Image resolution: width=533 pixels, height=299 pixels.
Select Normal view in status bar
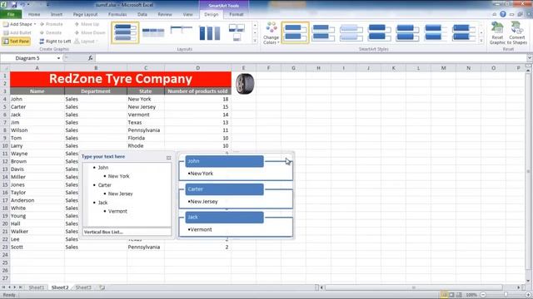(444, 295)
